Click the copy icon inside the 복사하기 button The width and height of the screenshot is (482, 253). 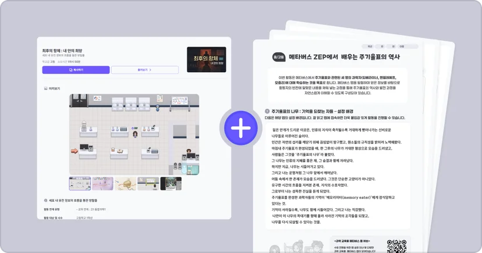point(70,70)
